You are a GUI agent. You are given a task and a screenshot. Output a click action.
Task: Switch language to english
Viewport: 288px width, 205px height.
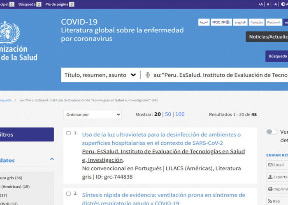pyautogui.click(x=240, y=22)
